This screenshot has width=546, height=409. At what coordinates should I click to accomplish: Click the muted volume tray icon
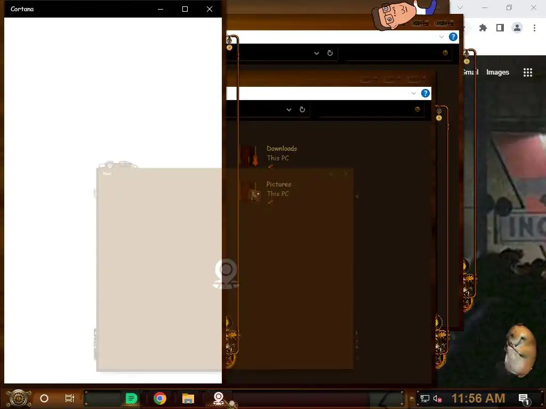click(437, 398)
